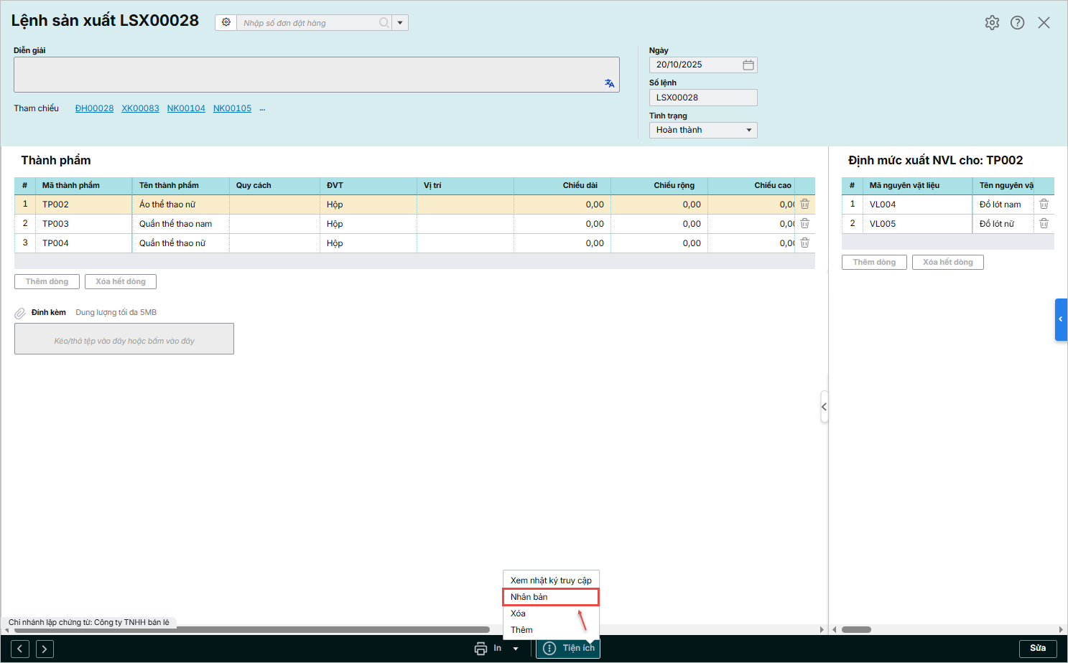
Task: Click the search icon in order number field
Action: (x=384, y=23)
